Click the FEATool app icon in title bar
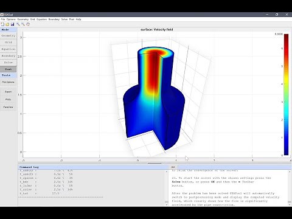The width and height of the screenshot is (292, 219). click(2, 15)
